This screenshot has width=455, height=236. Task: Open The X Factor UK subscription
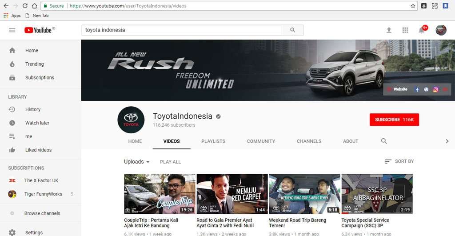40,180
